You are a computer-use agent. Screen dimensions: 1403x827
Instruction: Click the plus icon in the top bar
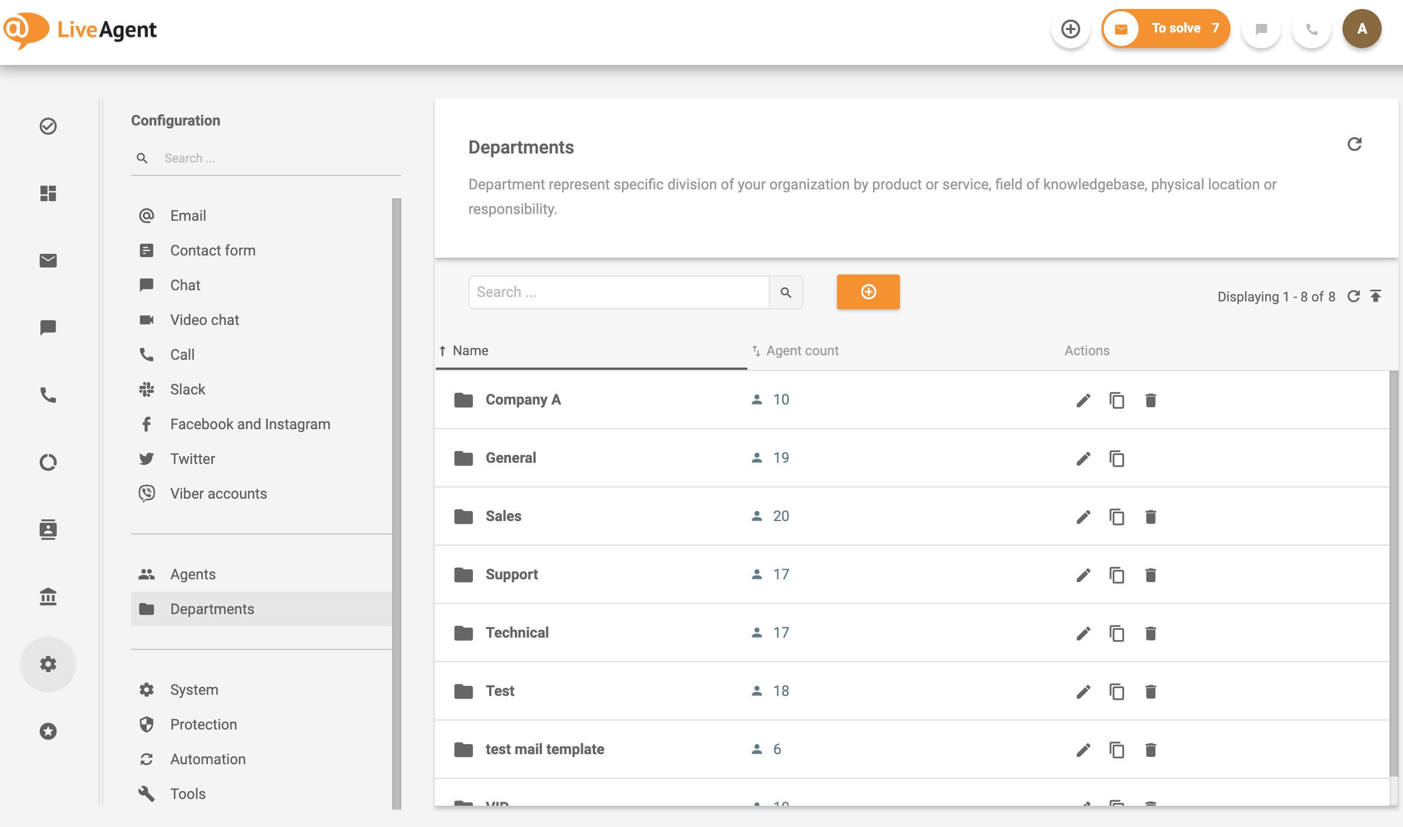tap(1071, 28)
